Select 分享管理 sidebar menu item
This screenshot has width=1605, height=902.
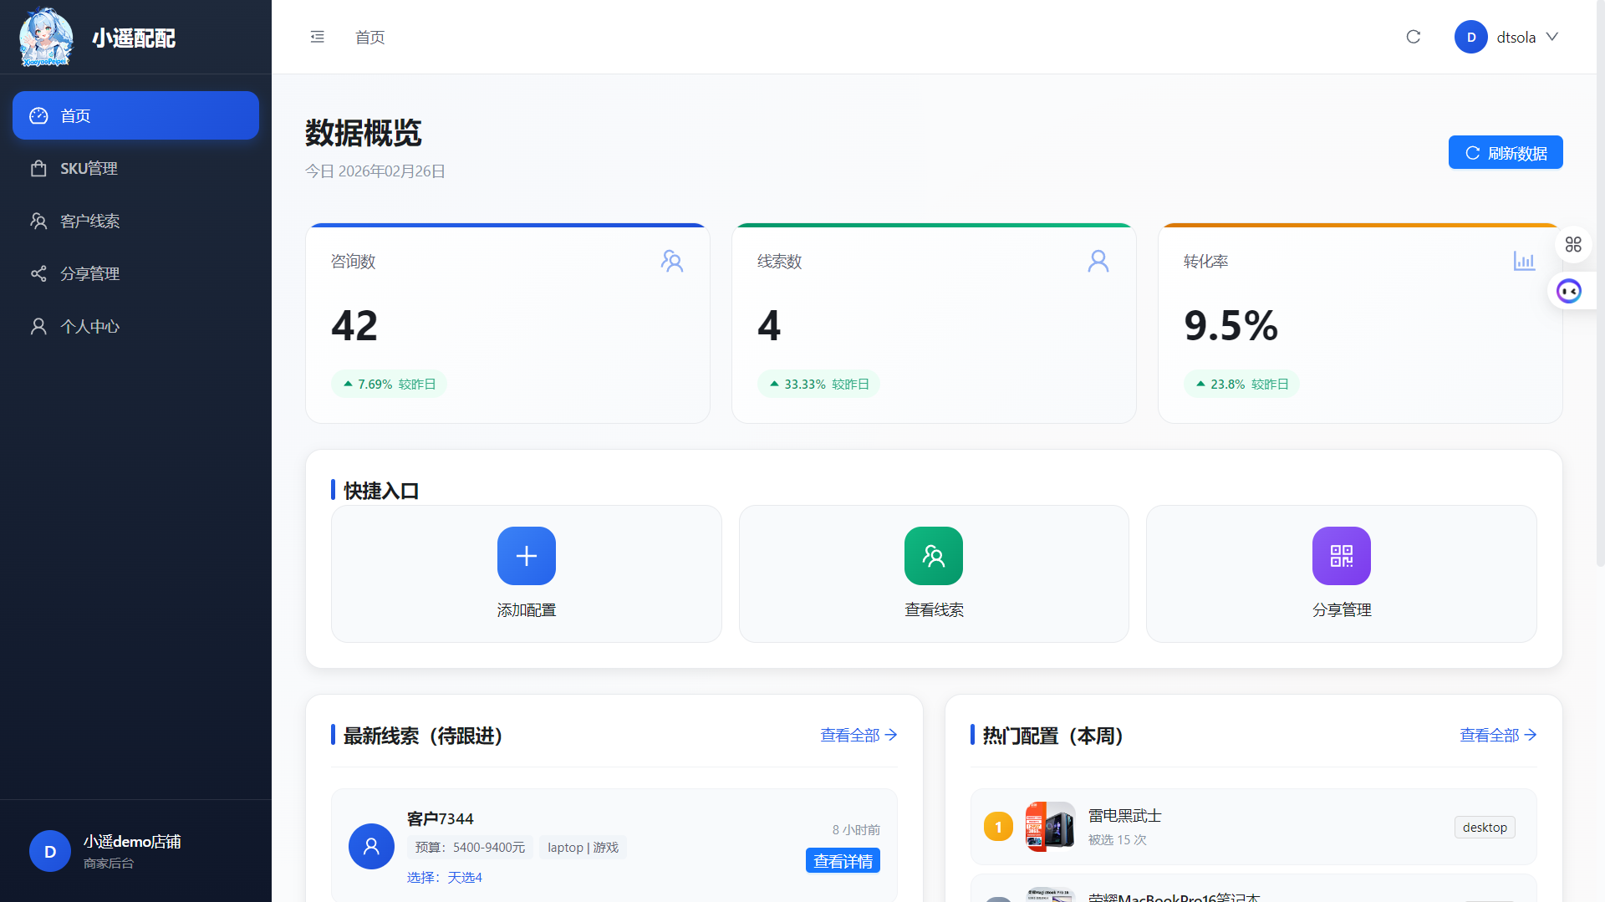pos(89,273)
